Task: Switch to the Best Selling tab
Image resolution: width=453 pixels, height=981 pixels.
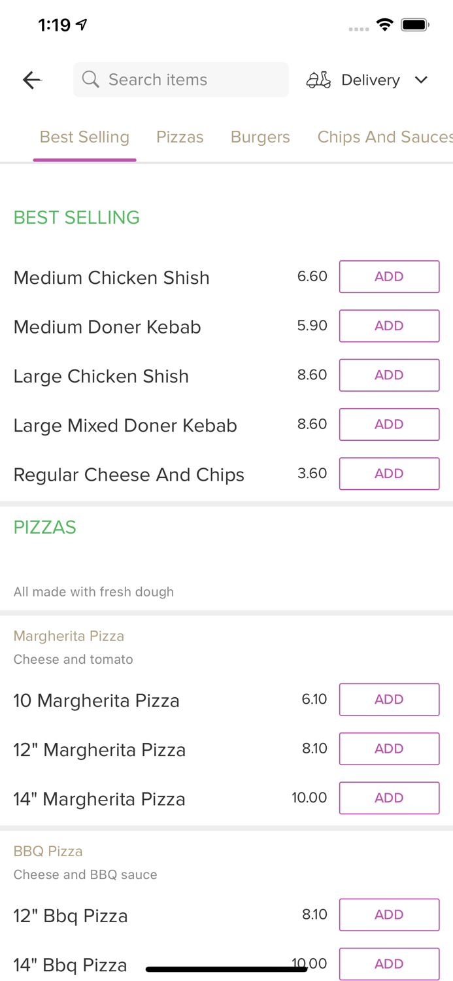Action: [84, 137]
